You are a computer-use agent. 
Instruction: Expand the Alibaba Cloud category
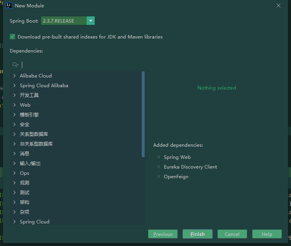point(14,76)
